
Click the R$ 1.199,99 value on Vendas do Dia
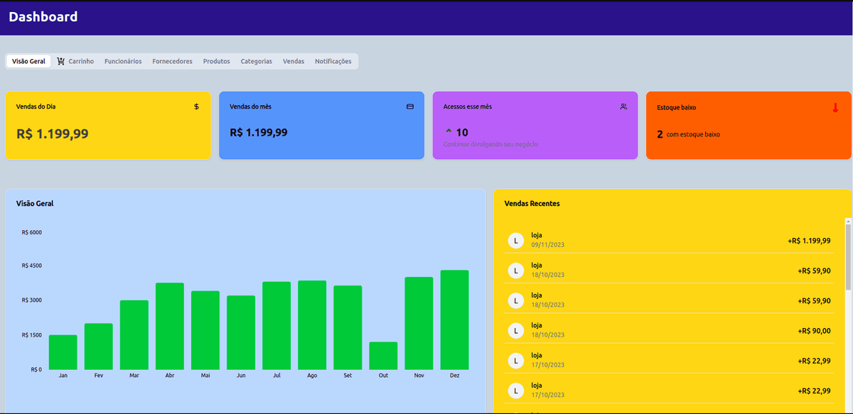click(x=51, y=132)
